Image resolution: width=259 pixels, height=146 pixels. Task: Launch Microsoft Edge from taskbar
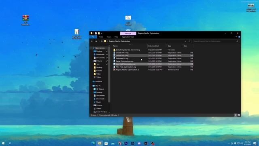93,143
